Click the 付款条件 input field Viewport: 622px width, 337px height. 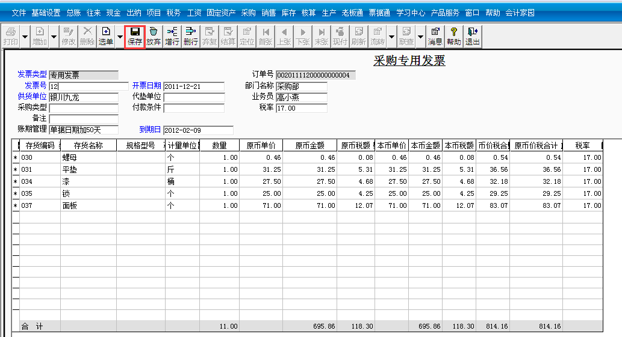pos(194,108)
